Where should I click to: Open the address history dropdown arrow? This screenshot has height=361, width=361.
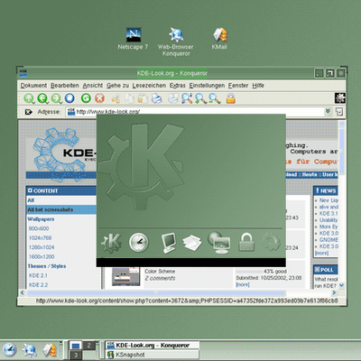click(328, 111)
